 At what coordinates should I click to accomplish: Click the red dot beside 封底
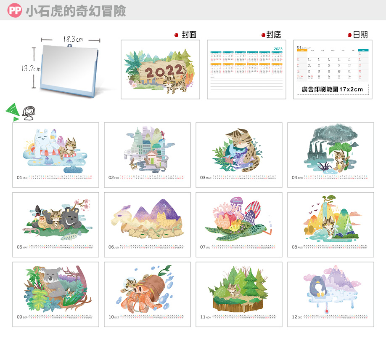263,35
